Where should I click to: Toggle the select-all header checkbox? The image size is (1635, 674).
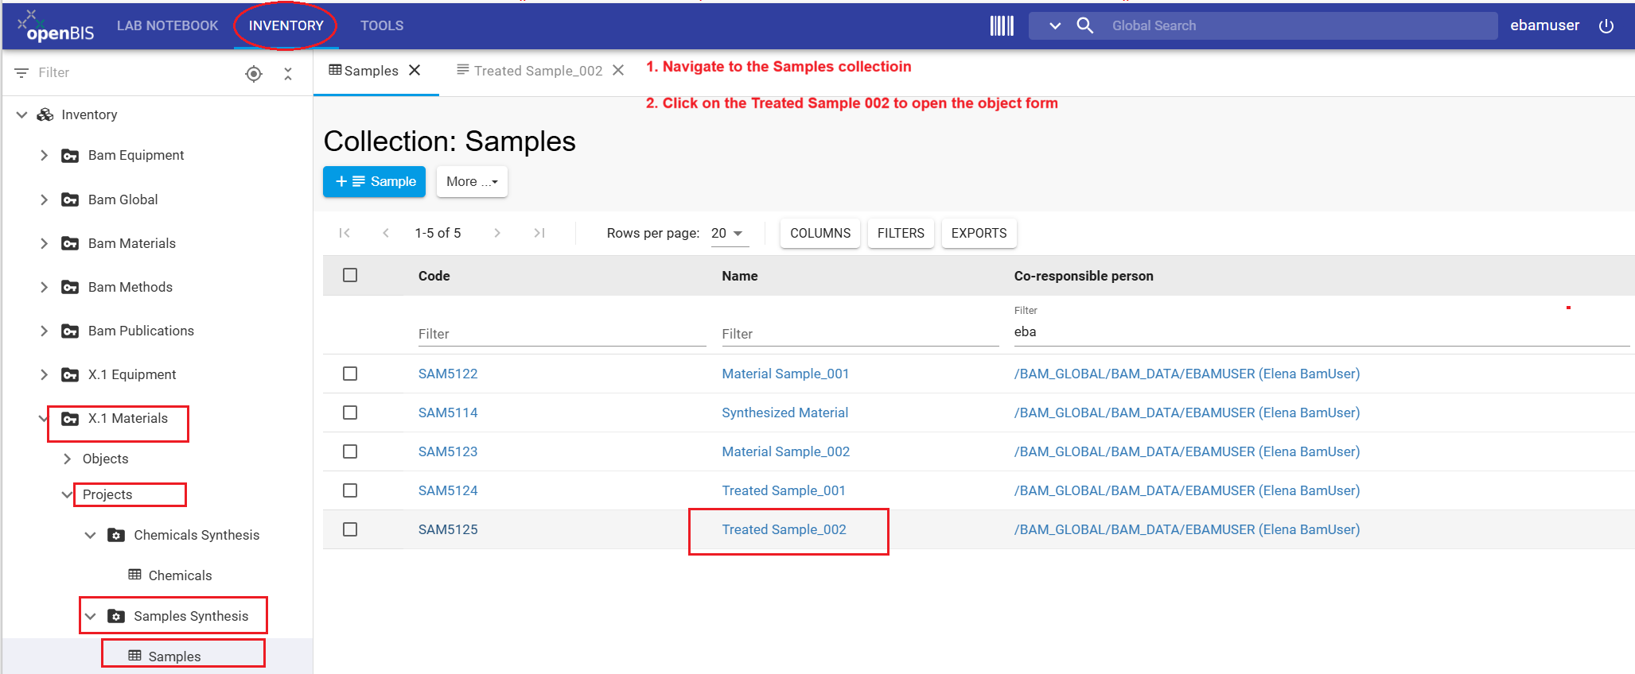point(350,275)
